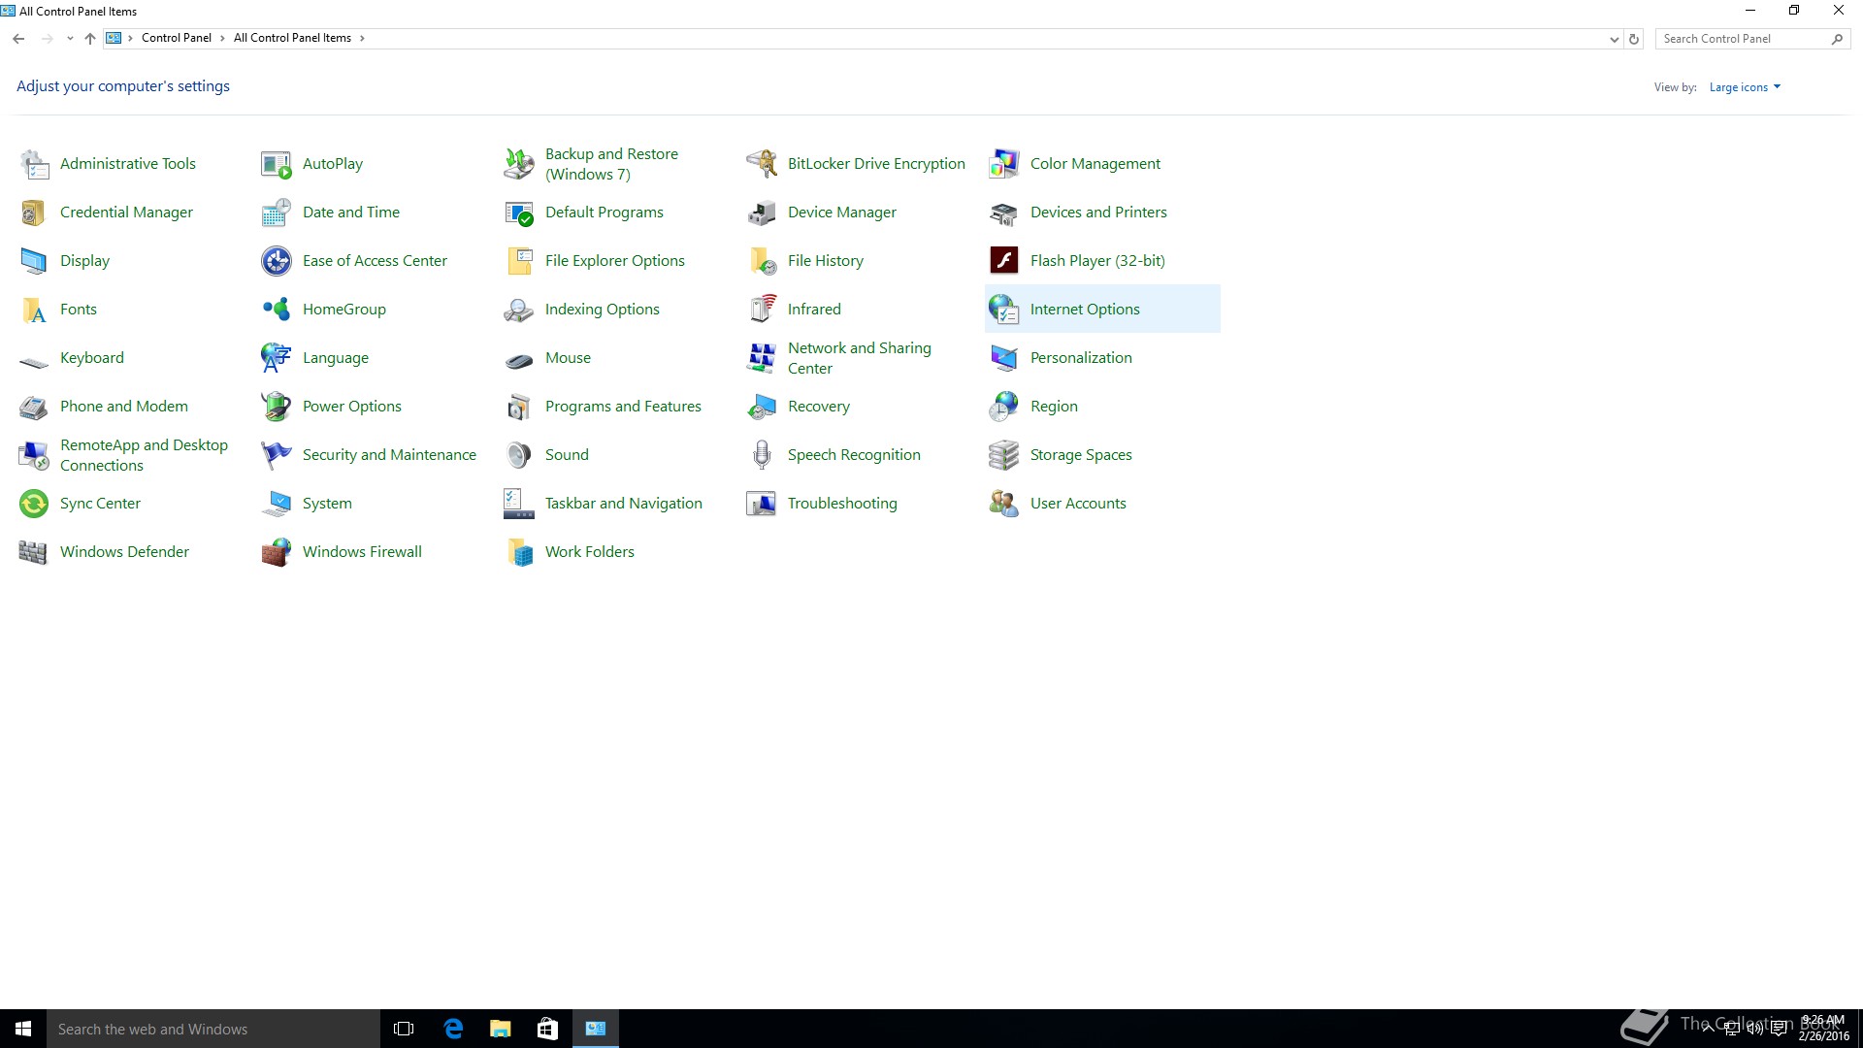Image resolution: width=1863 pixels, height=1048 pixels.
Task: Open the Recovery link
Action: 819,407
